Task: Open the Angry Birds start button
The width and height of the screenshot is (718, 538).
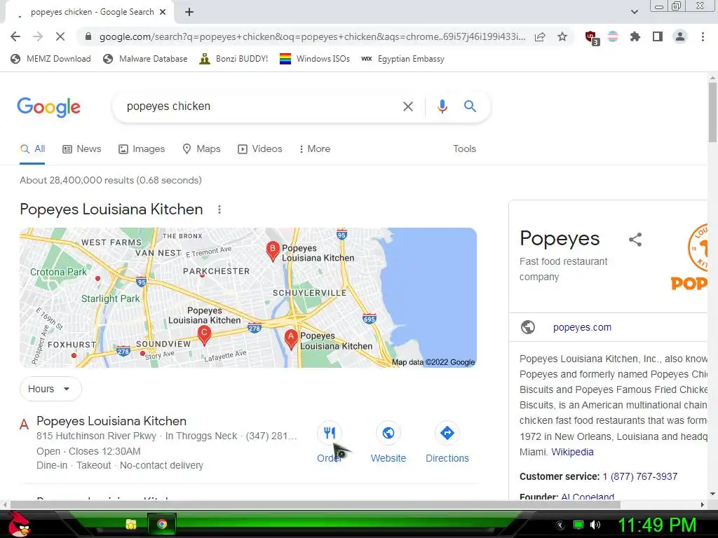Action: click(x=19, y=524)
